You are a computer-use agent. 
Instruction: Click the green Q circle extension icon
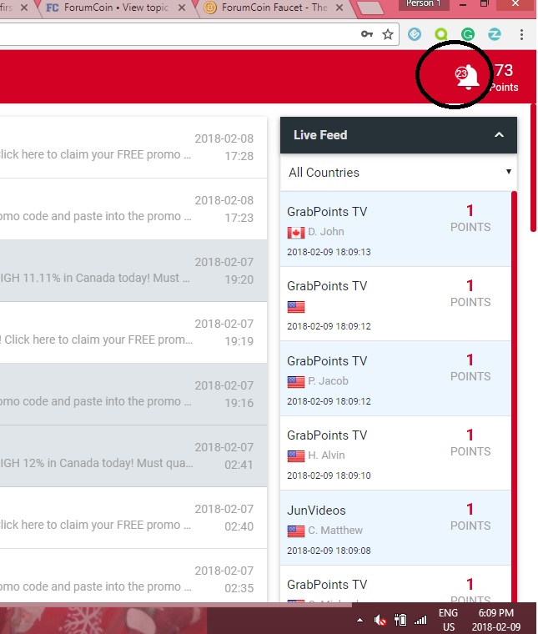coord(441,34)
